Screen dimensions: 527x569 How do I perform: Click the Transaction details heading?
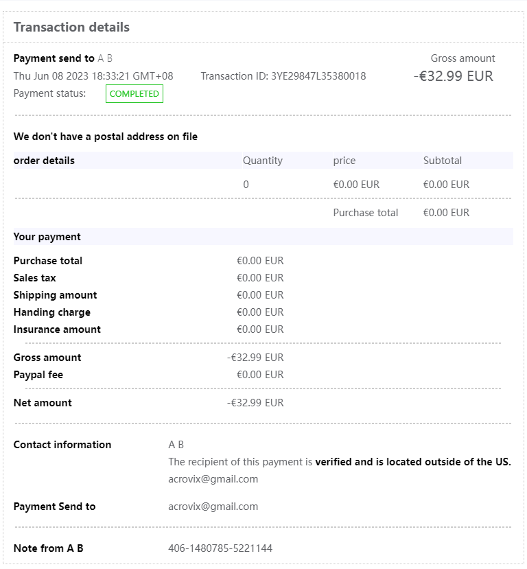pos(71,27)
